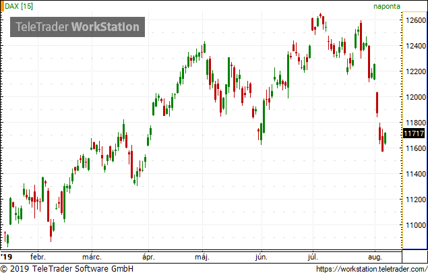Image resolution: width=428 pixels, height=275 pixels.
Task: Click the 11200 price axis label
Action: pos(416,200)
